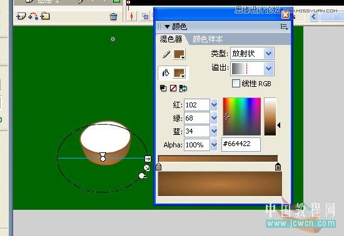The width and height of the screenshot is (344, 236).
Task: Close the color panel window
Action: 285,15
